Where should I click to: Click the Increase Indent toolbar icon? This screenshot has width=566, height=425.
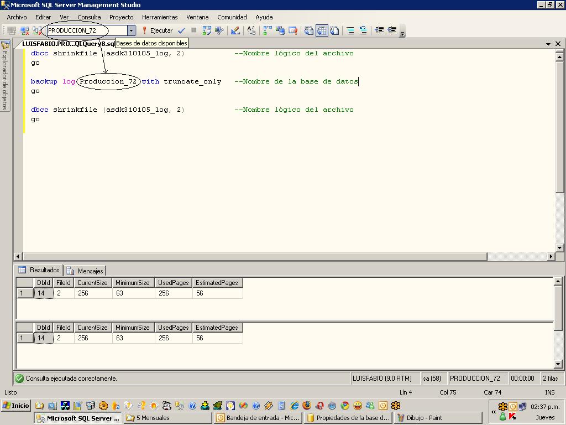click(x=392, y=31)
